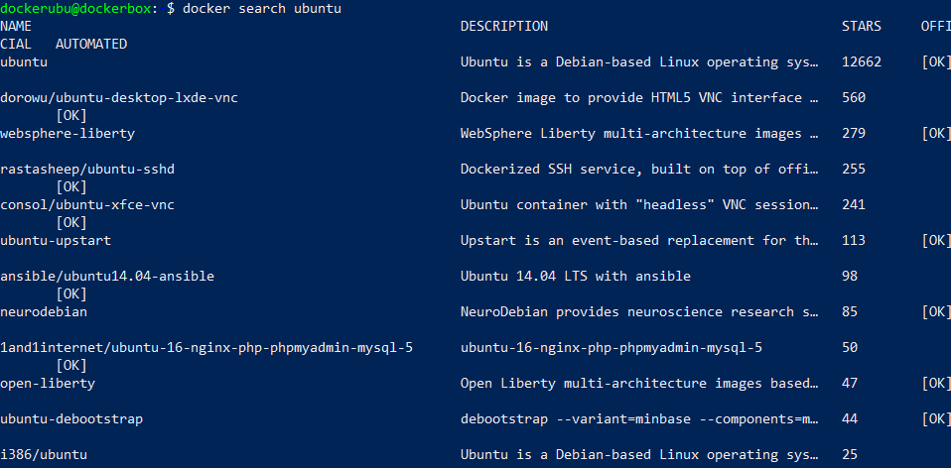The height and width of the screenshot is (468, 951).
Task: Select the DESCRIPTION column header
Action: coord(504,26)
